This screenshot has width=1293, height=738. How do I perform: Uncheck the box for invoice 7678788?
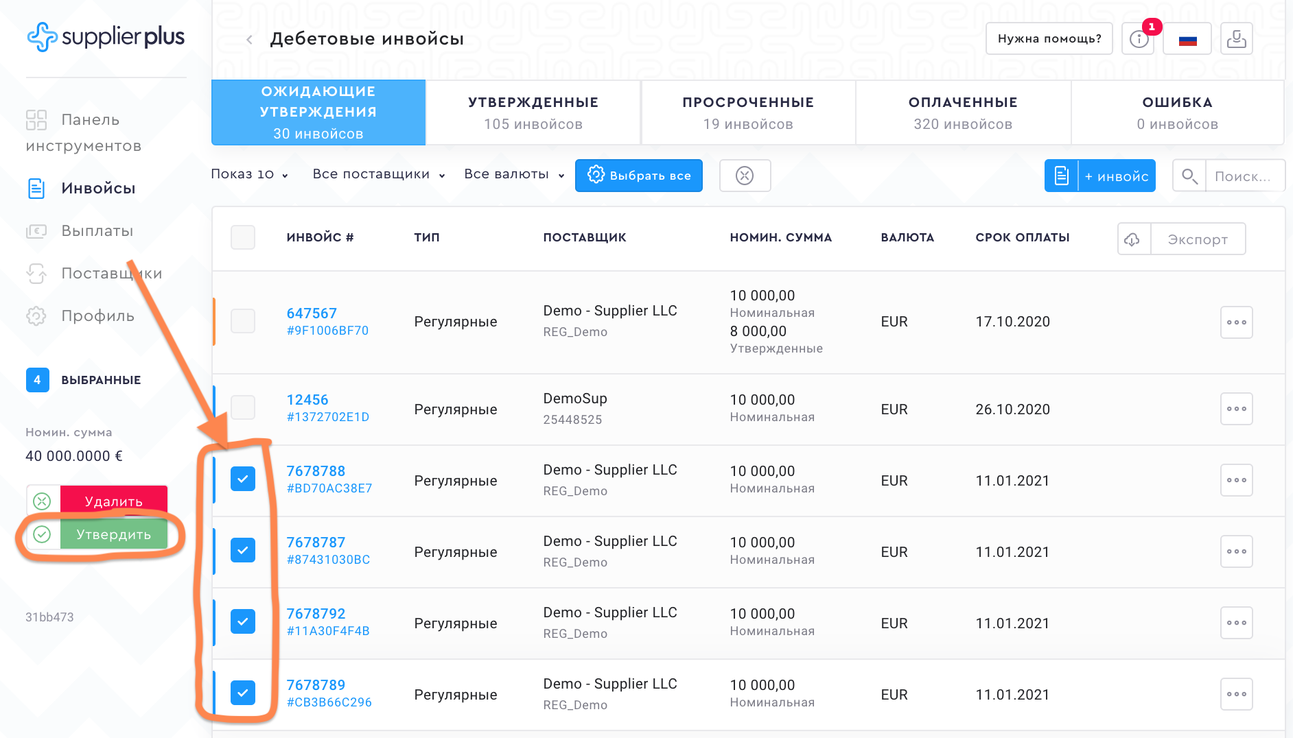click(x=243, y=479)
